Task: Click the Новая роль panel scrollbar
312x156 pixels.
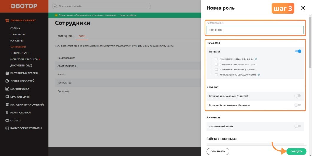Action: click(310, 42)
